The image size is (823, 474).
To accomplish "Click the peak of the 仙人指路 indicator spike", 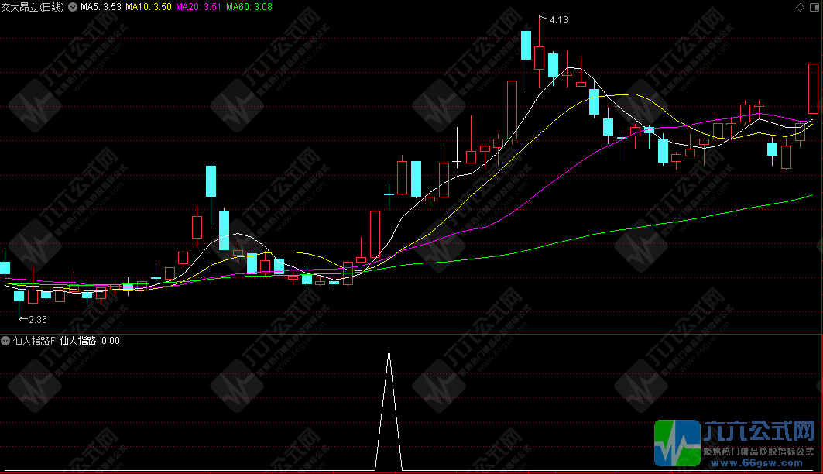I will 389,351.
